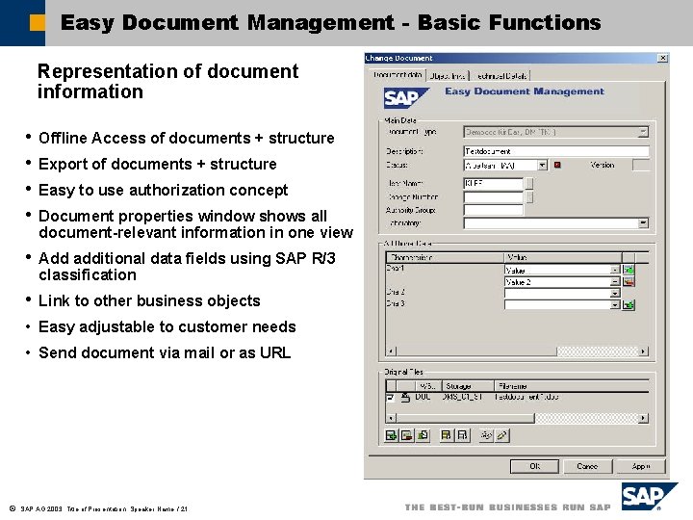
Task: Click the DMS_C1_ST storage cell
Action: click(462, 397)
